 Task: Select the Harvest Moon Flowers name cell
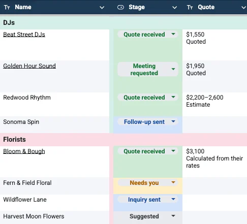point(54,217)
